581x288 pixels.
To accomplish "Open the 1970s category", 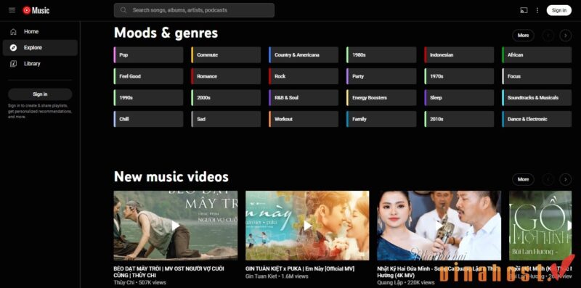I will coord(459,76).
